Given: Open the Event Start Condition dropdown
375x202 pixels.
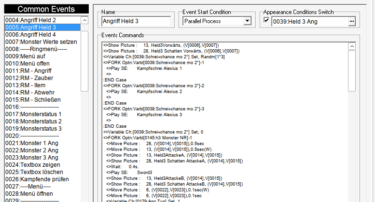Looking at the screenshot, I should click(247, 21).
